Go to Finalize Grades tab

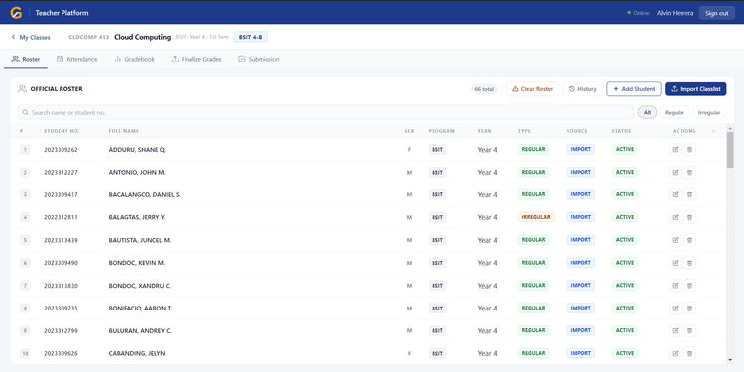(x=196, y=59)
